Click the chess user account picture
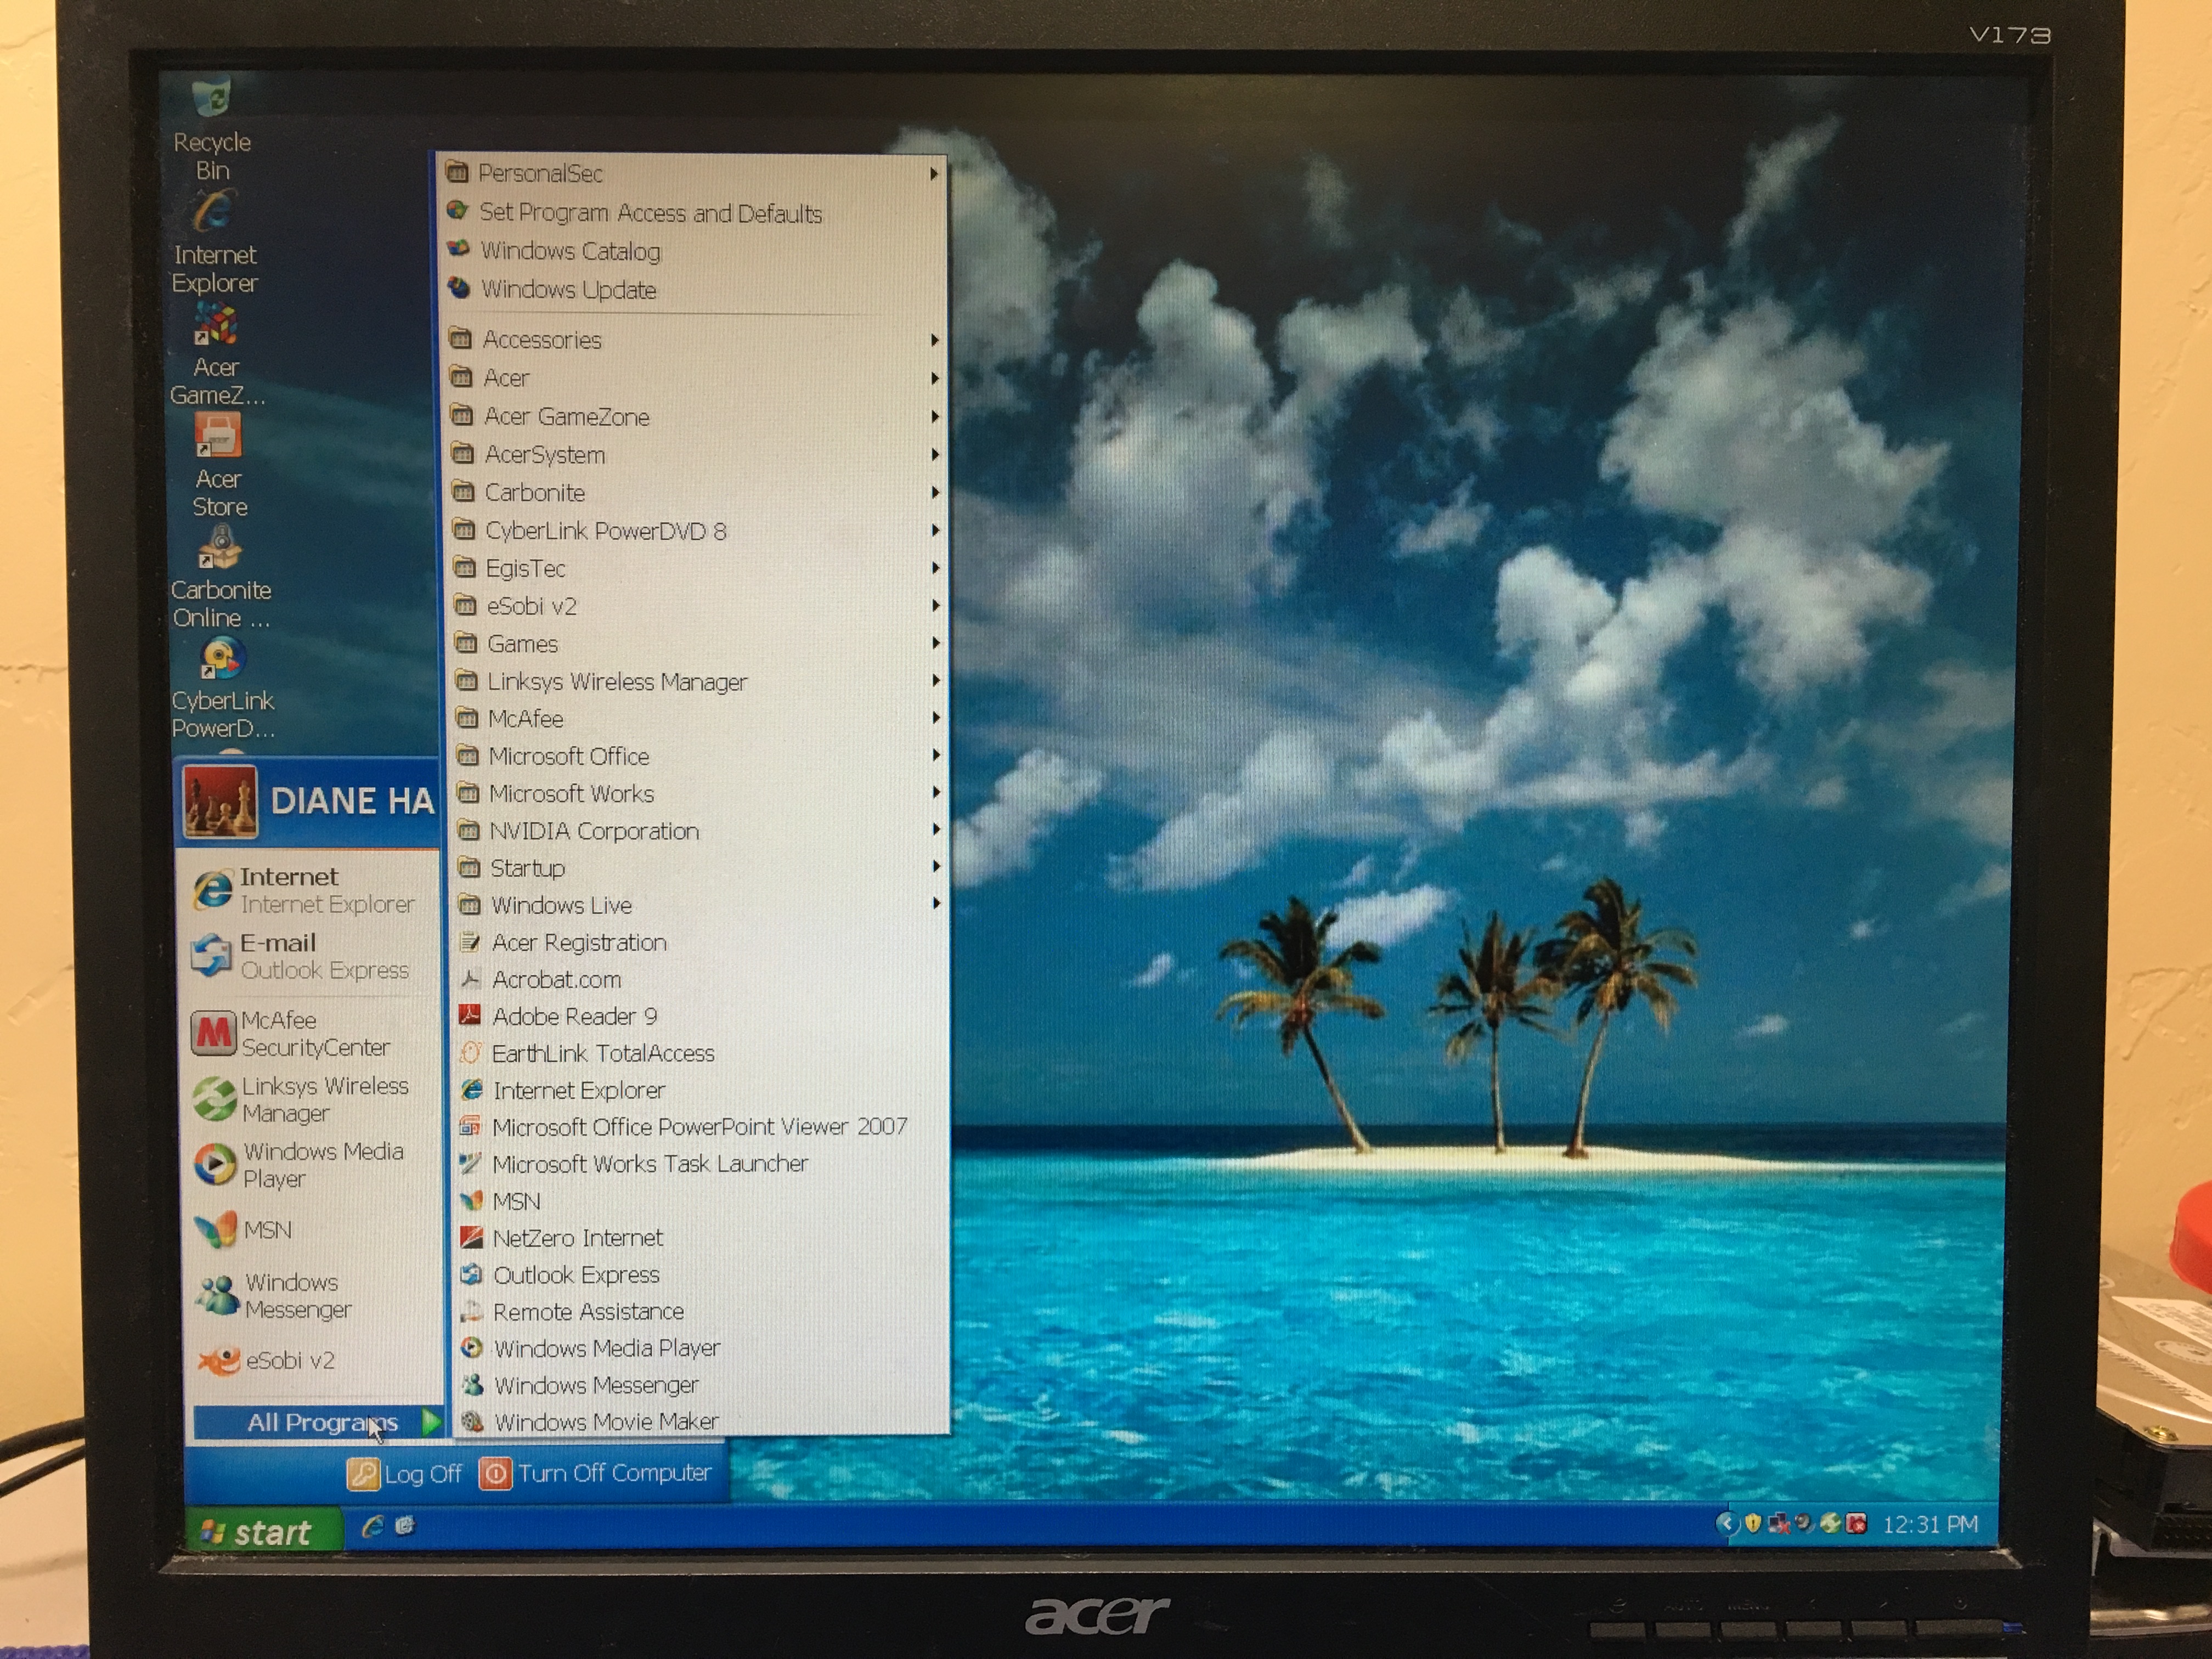The image size is (2212, 1659). click(x=221, y=801)
